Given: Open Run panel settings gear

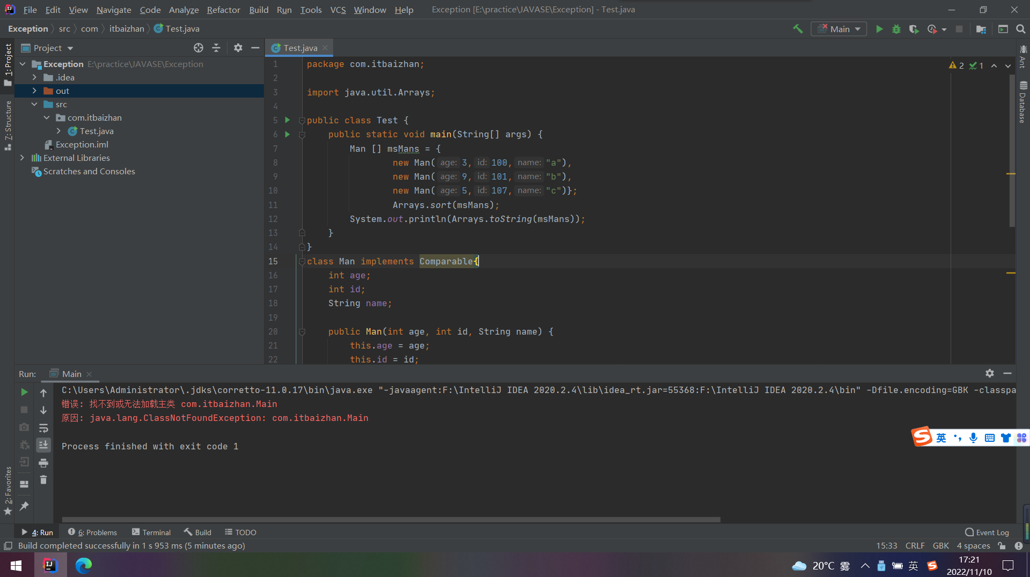Looking at the screenshot, I should pos(990,373).
